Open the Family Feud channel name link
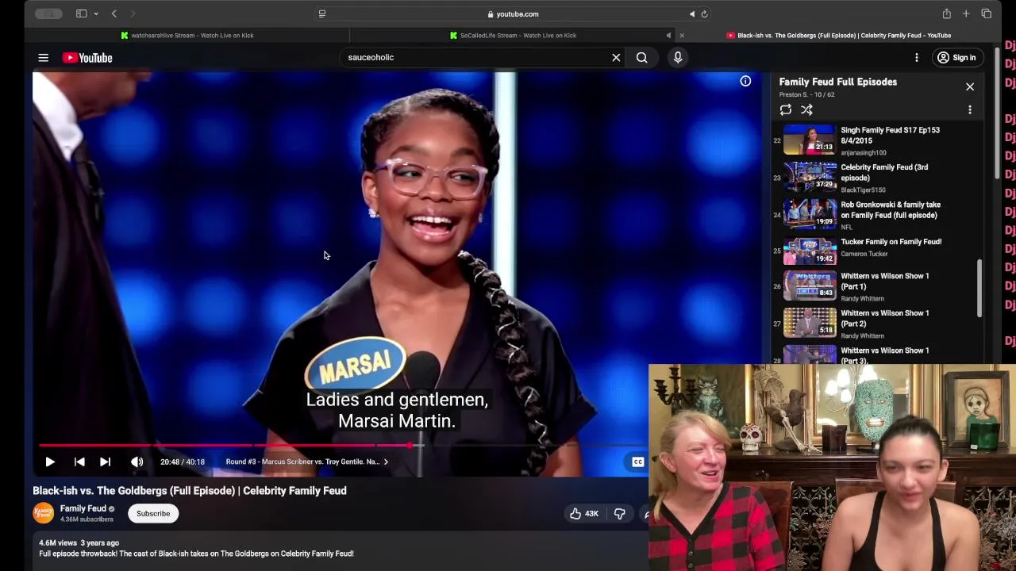The image size is (1016, 571). [x=83, y=508]
